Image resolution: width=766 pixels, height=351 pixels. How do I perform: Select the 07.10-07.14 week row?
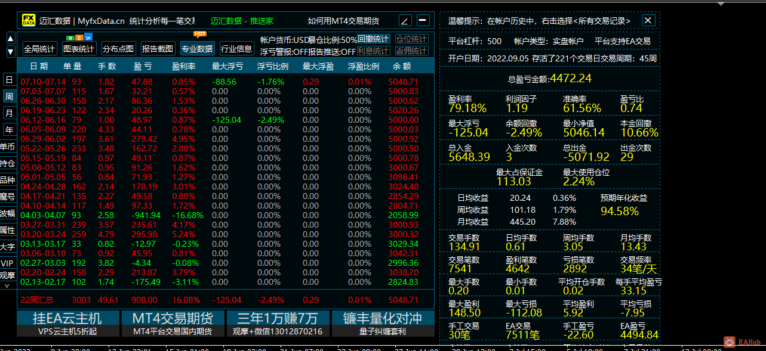click(220, 82)
